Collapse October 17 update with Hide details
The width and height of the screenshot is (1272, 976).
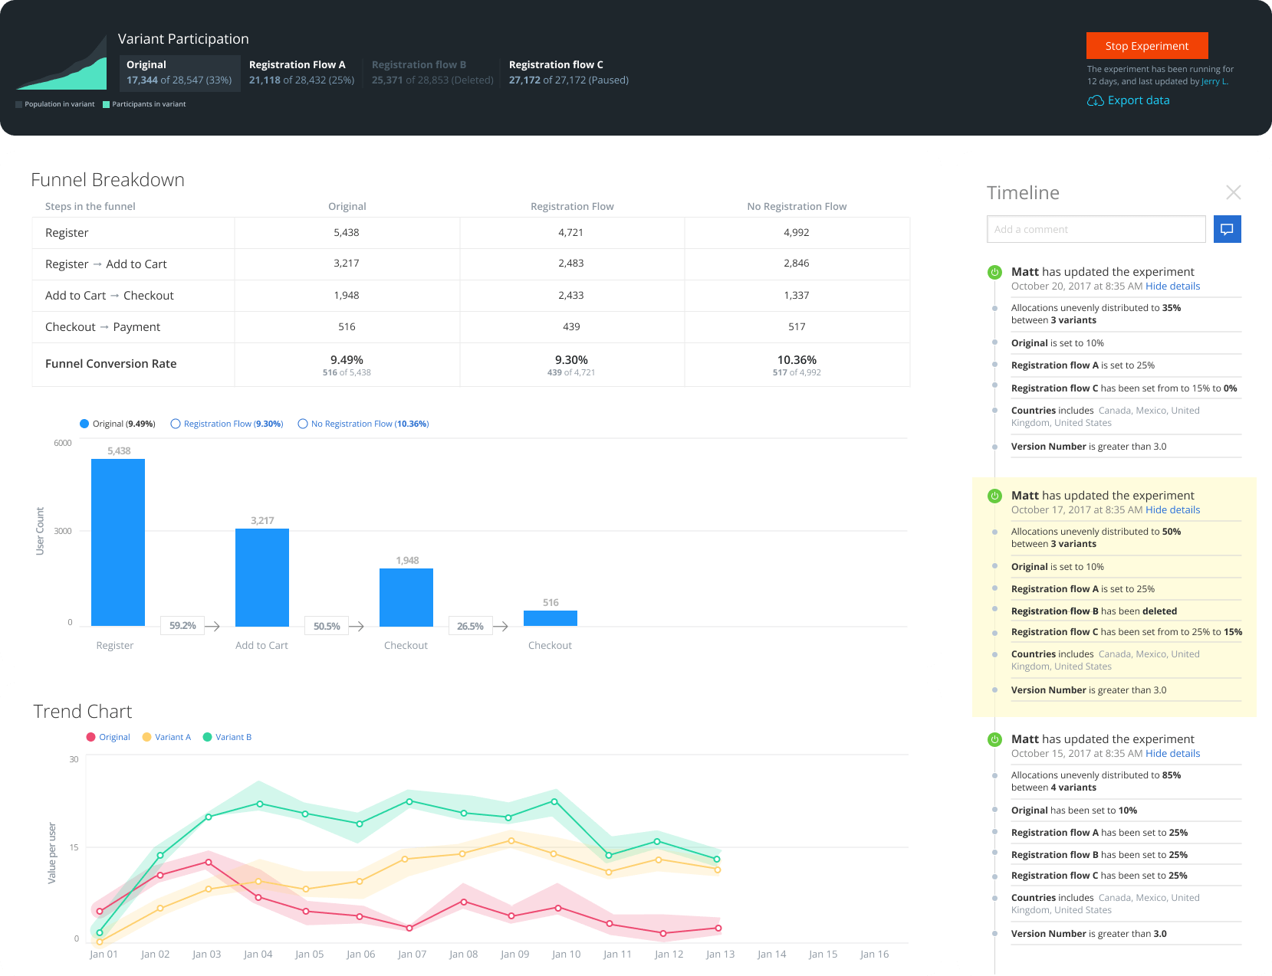[1172, 510]
